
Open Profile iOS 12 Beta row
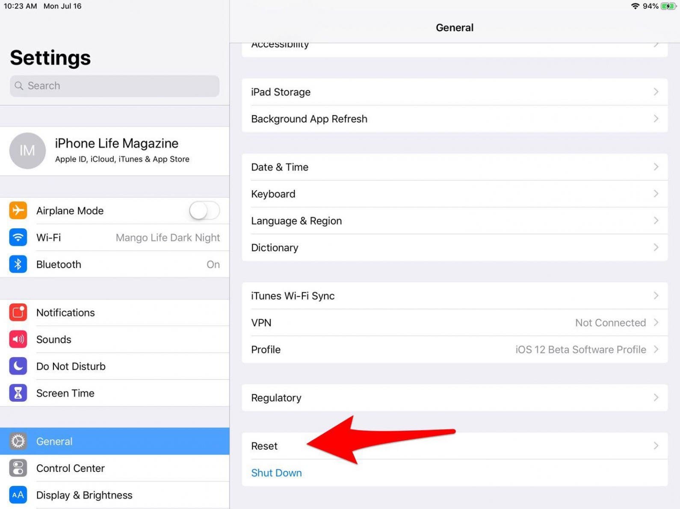(455, 349)
